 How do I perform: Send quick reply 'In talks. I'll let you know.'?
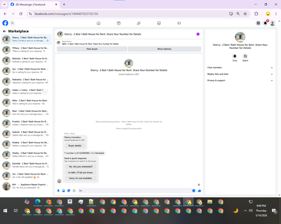[80, 172]
